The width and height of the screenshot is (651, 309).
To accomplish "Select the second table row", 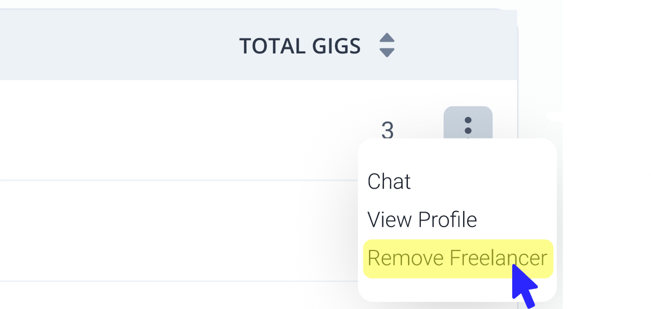I will tap(167, 230).
